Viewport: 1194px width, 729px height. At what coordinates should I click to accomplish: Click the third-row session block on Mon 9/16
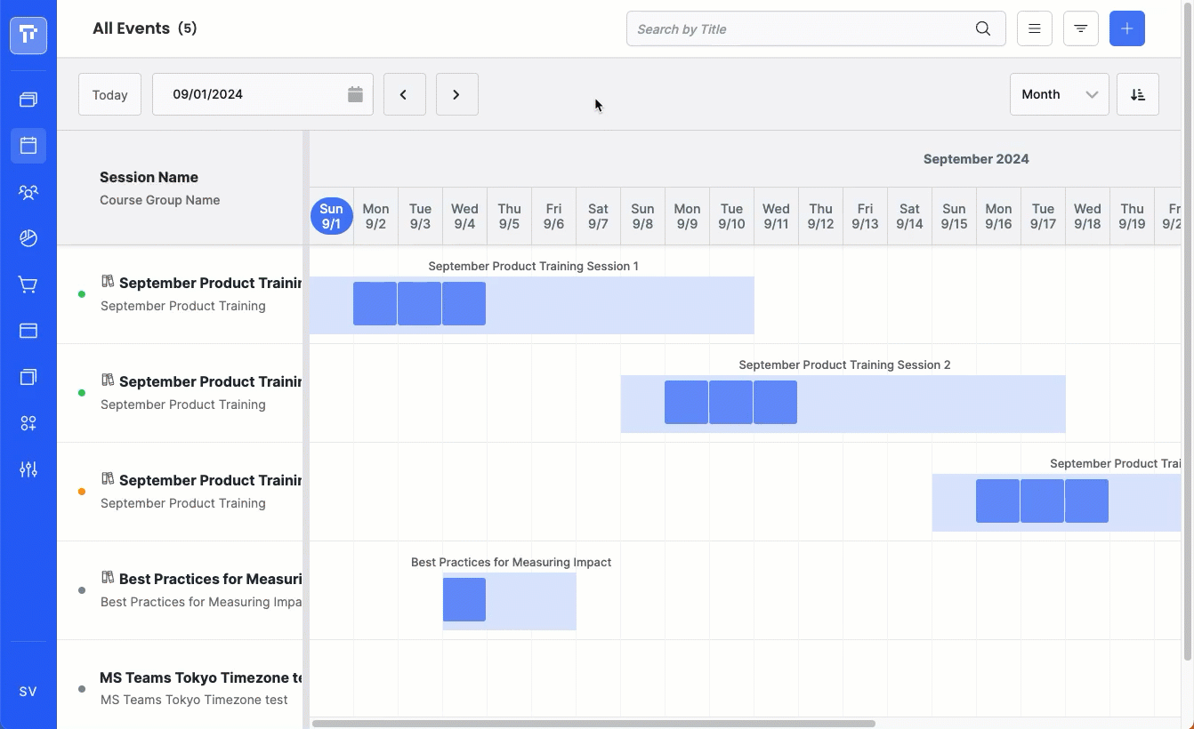click(997, 501)
